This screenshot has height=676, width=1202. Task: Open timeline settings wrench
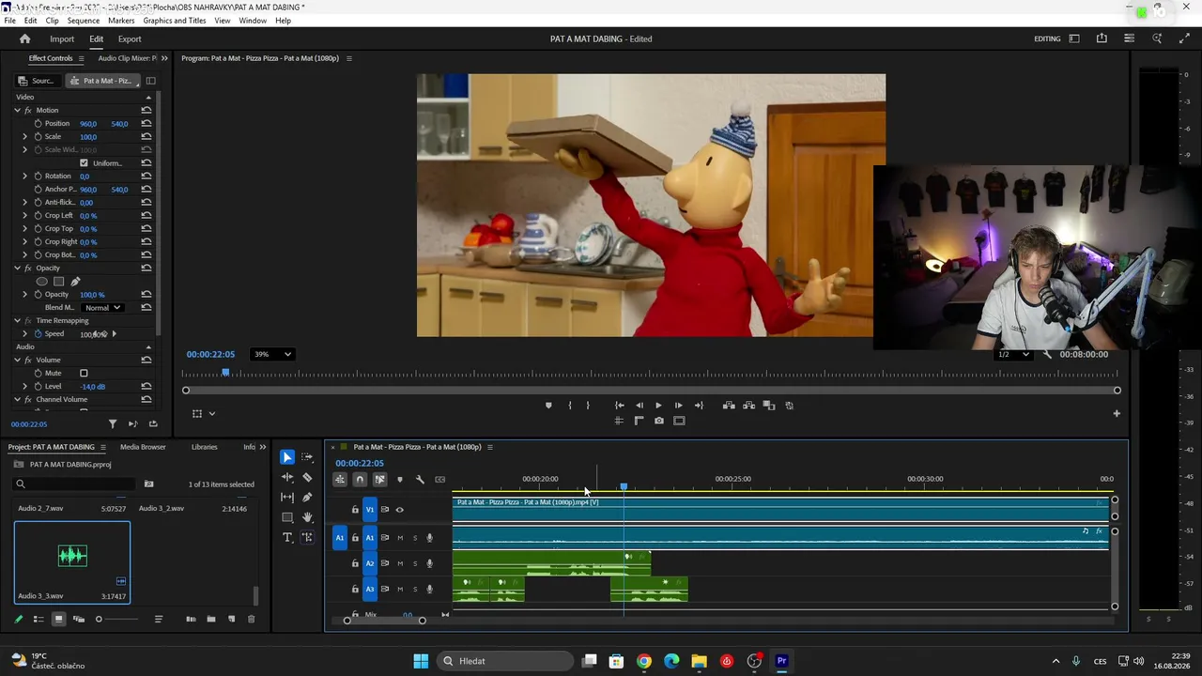click(420, 480)
